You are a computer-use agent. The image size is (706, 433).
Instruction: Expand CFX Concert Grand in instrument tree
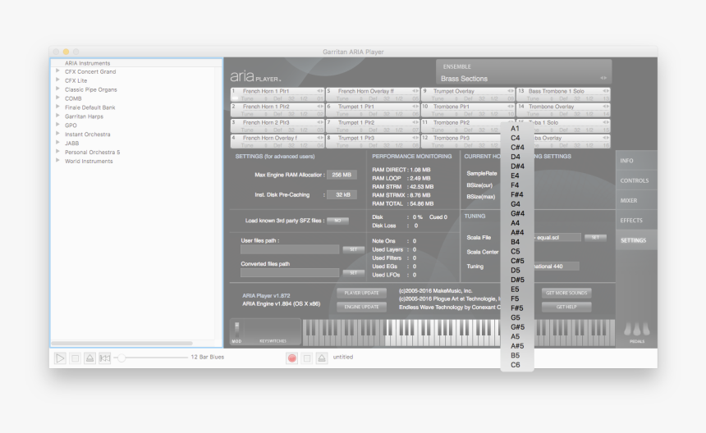point(57,71)
